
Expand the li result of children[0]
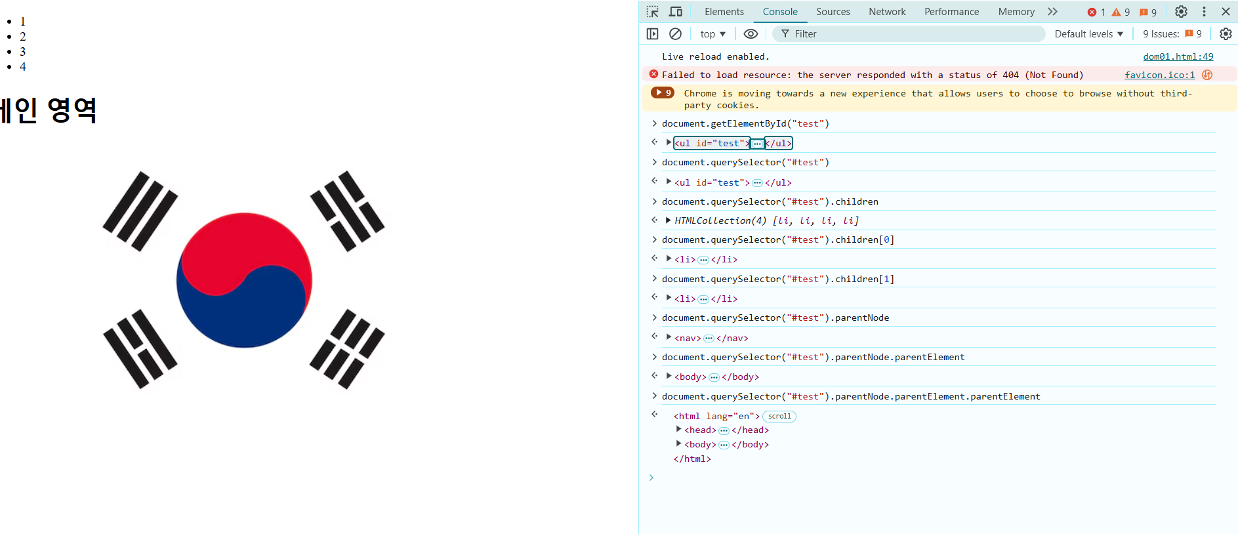(669, 259)
